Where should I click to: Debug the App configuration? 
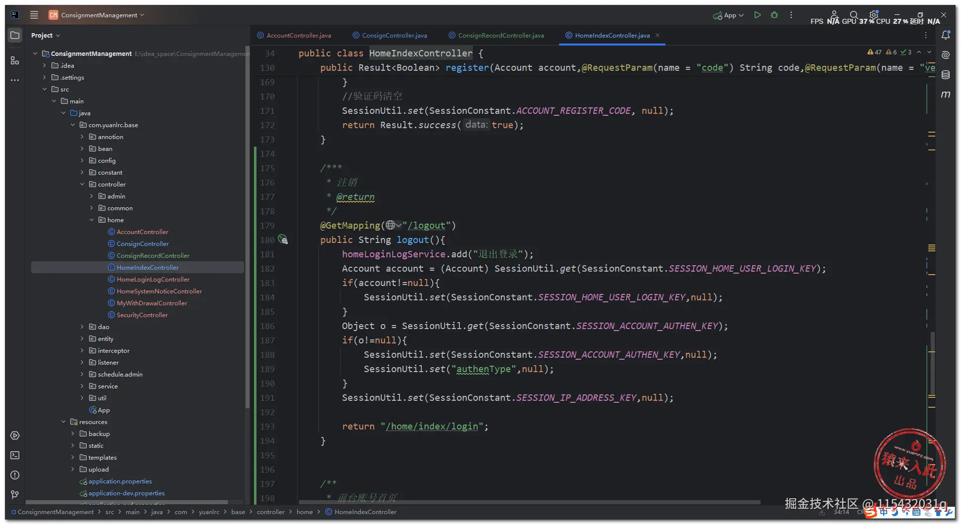click(774, 15)
